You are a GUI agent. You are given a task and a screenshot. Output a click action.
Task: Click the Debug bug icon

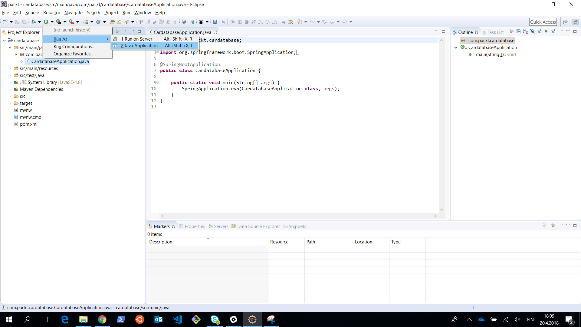(34, 22)
